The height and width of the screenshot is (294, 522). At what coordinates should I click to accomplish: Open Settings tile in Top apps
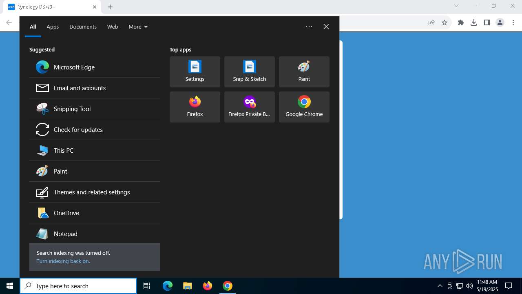click(x=195, y=72)
